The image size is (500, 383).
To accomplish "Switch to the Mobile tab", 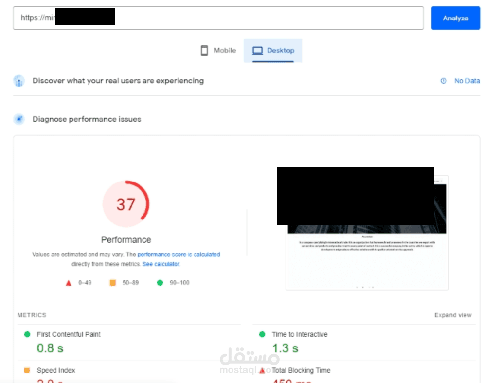I will pyautogui.click(x=218, y=51).
